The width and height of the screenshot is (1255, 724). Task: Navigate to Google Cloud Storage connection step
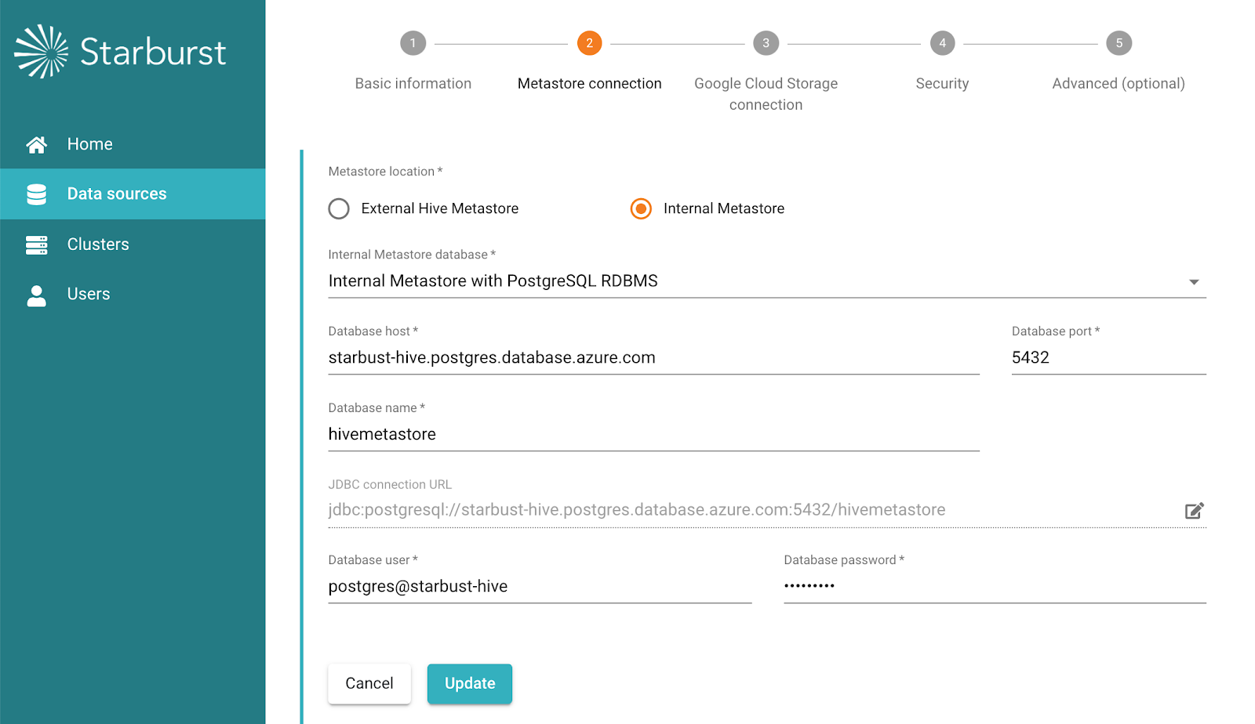766,43
